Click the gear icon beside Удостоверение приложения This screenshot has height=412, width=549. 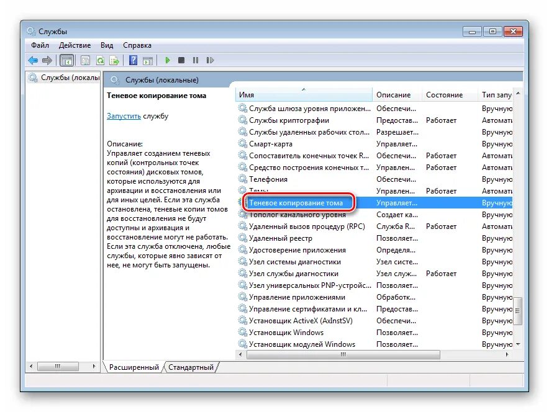click(243, 249)
